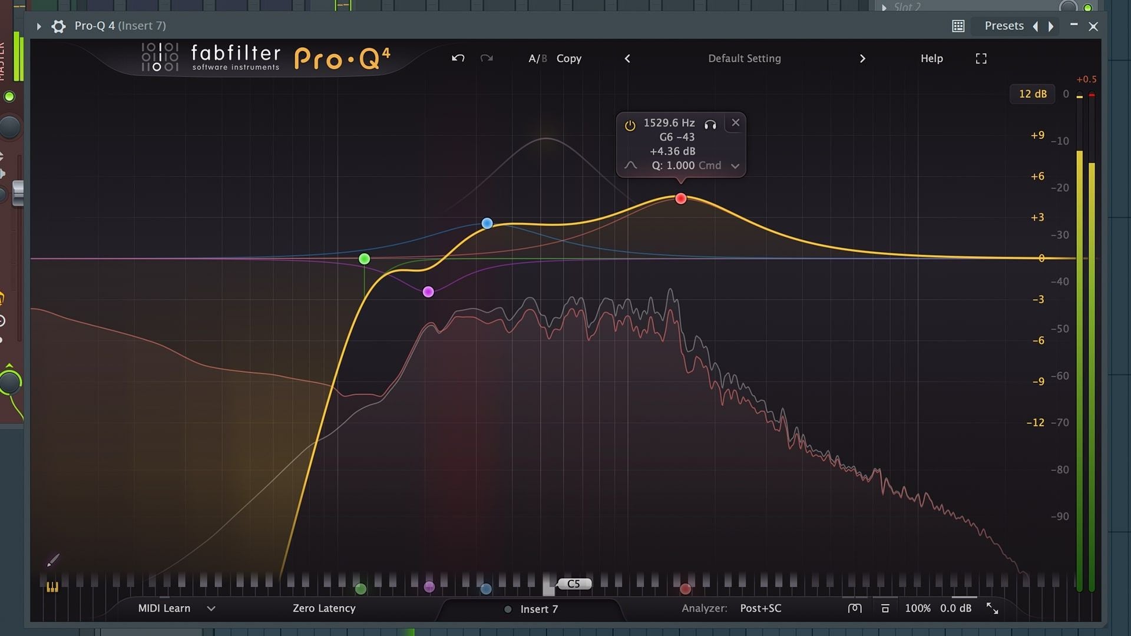
Task: Click the piano display icon
Action: click(x=52, y=587)
